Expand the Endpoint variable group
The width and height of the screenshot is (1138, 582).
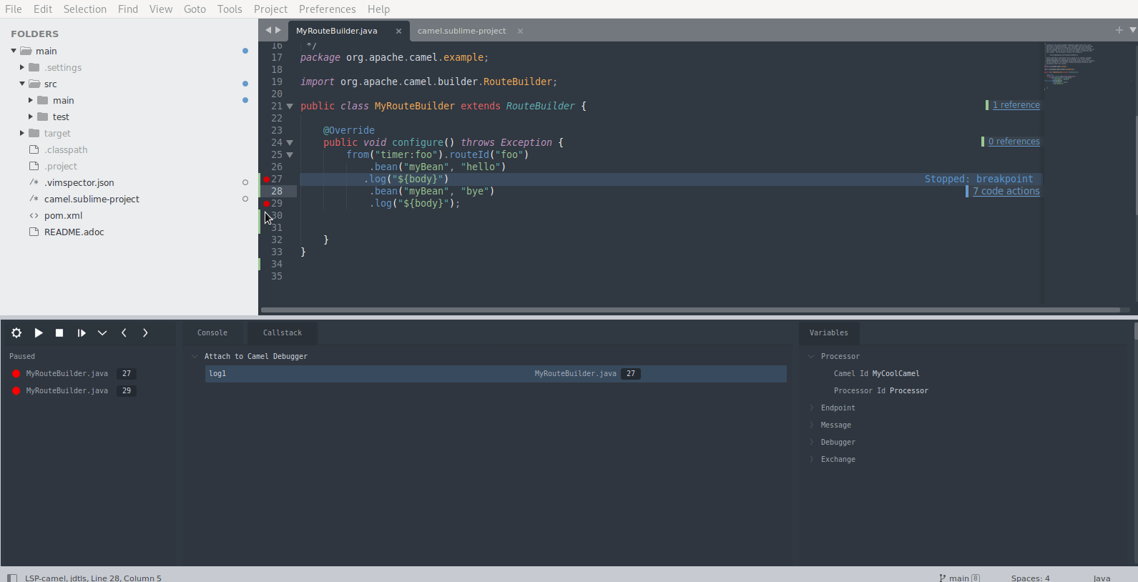pyautogui.click(x=812, y=408)
